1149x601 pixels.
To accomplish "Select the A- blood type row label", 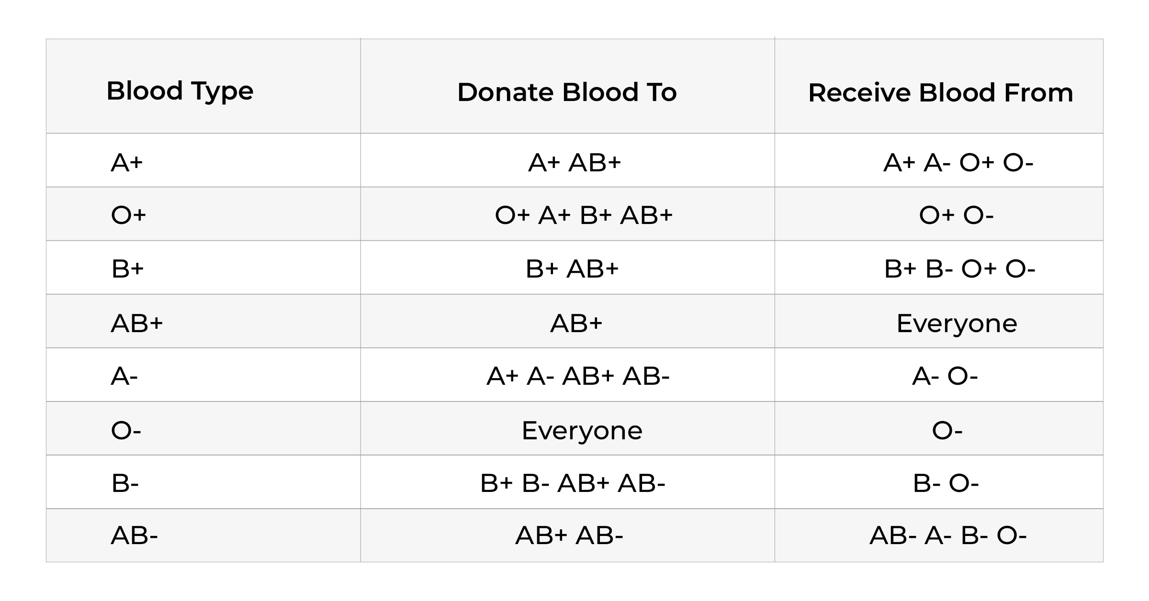I will tap(124, 376).
